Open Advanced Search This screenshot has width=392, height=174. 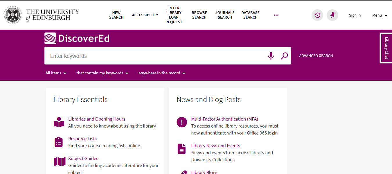point(316,56)
